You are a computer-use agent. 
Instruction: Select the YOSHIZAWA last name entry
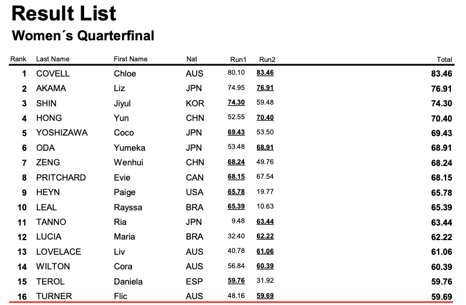pos(62,133)
